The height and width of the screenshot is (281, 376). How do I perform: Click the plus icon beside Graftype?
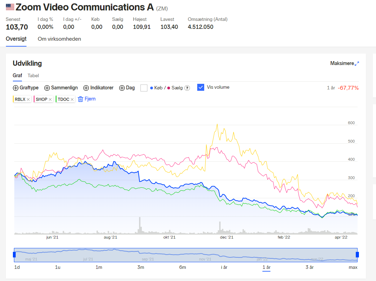click(16, 88)
